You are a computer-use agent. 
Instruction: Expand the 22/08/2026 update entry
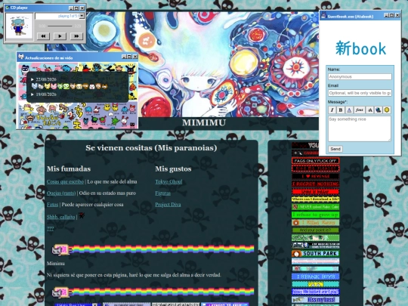point(44,79)
